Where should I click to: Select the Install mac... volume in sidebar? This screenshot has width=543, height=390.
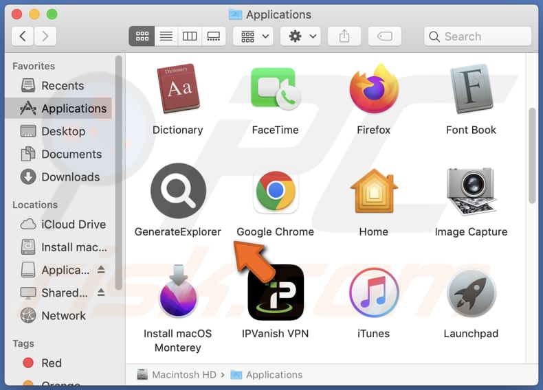pos(58,247)
